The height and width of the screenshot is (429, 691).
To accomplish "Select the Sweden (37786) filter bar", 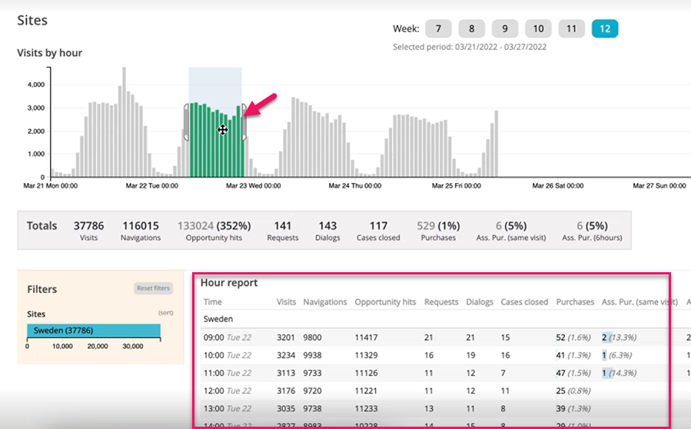I will 94,330.
